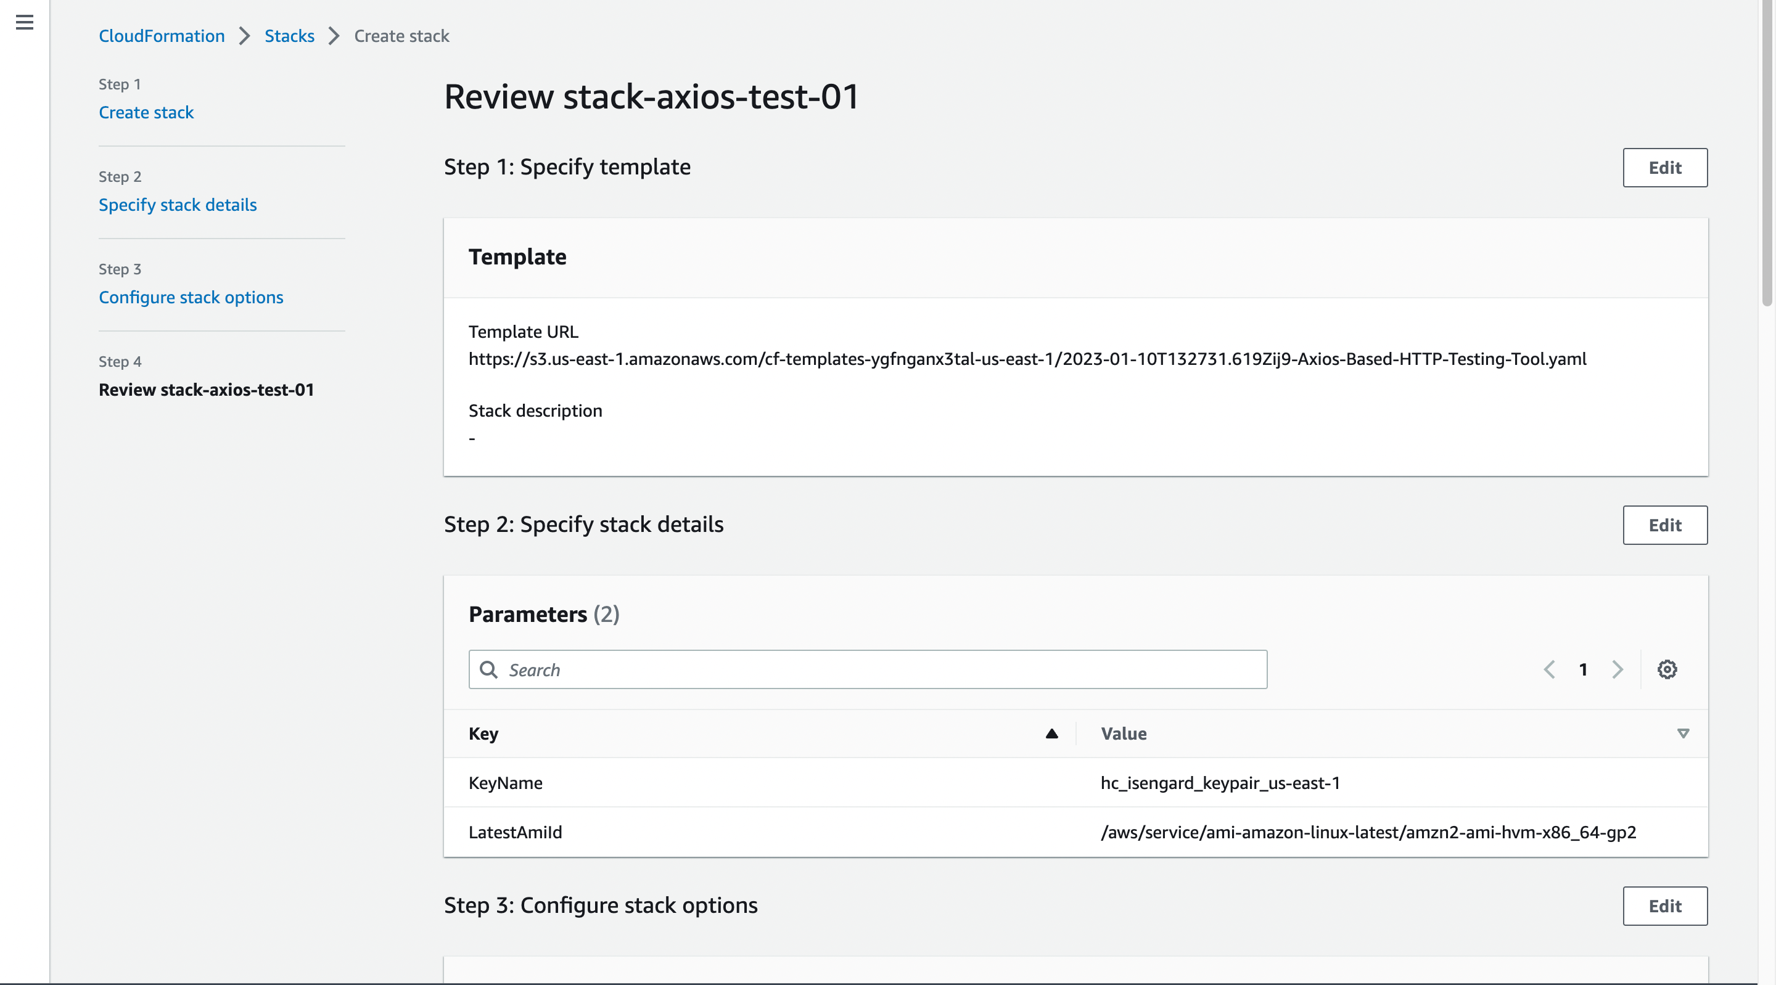Sort by Key ascending arrow
This screenshot has height=985, width=1776.
[1051, 734]
